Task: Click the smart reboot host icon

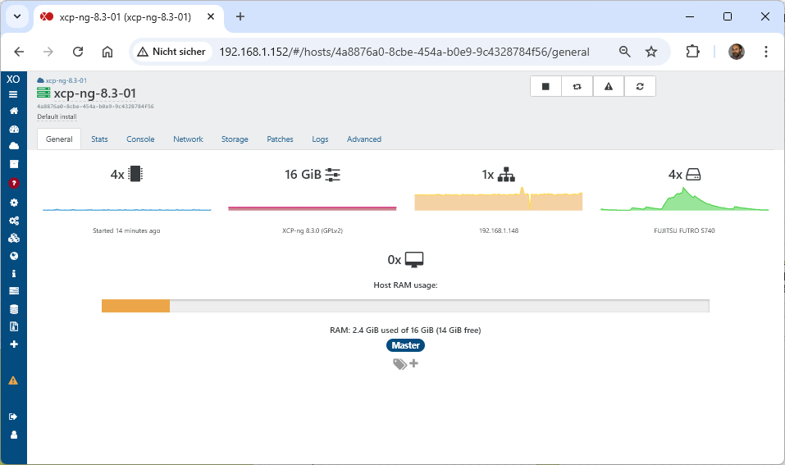Action: coord(577,86)
